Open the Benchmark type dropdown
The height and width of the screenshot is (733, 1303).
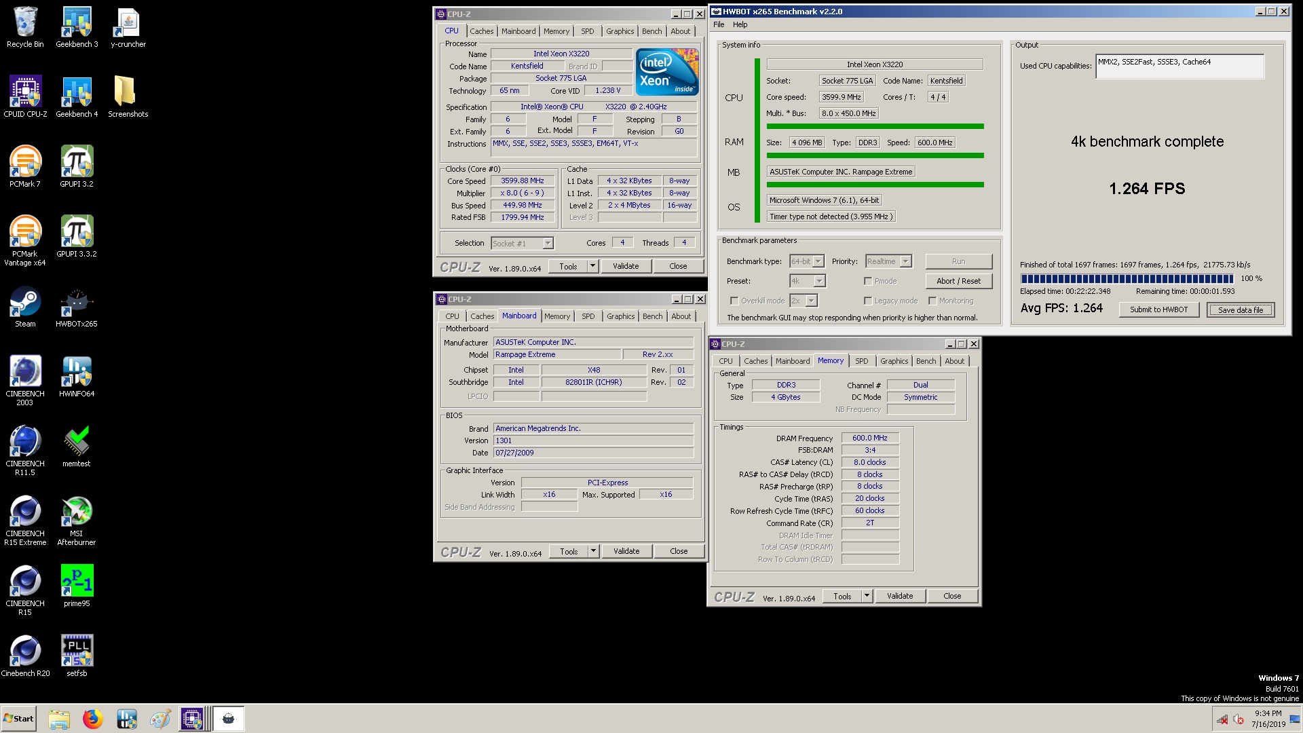(x=818, y=261)
